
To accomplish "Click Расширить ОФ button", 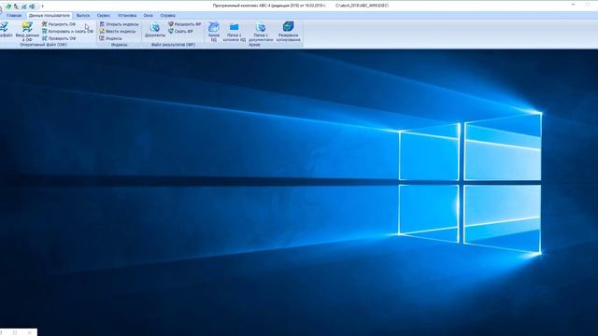I will tap(59, 24).
